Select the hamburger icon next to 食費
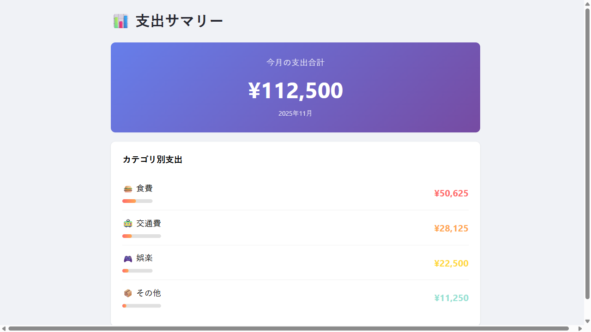This screenshot has width=591, height=332. [x=127, y=188]
